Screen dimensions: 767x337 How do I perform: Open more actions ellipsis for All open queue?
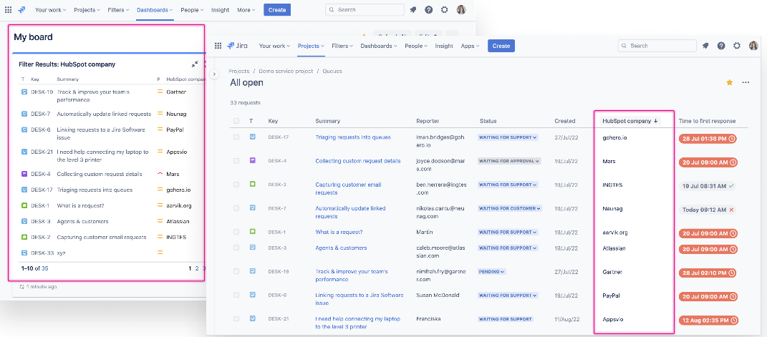click(x=746, y=82)
